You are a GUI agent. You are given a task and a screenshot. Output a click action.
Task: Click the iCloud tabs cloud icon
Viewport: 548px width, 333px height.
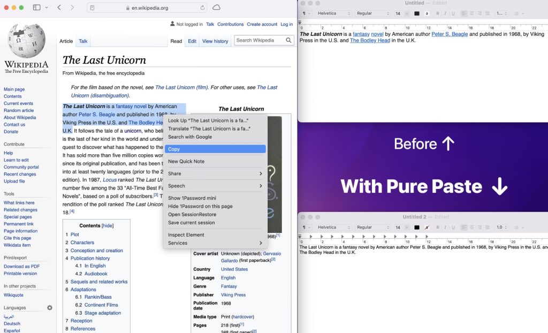click(216, 7)
